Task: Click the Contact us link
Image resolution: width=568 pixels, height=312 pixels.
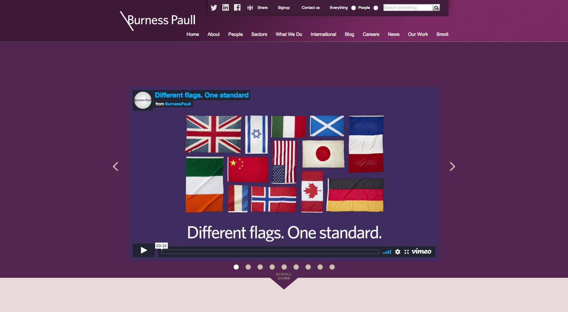Action: [310, 8]
